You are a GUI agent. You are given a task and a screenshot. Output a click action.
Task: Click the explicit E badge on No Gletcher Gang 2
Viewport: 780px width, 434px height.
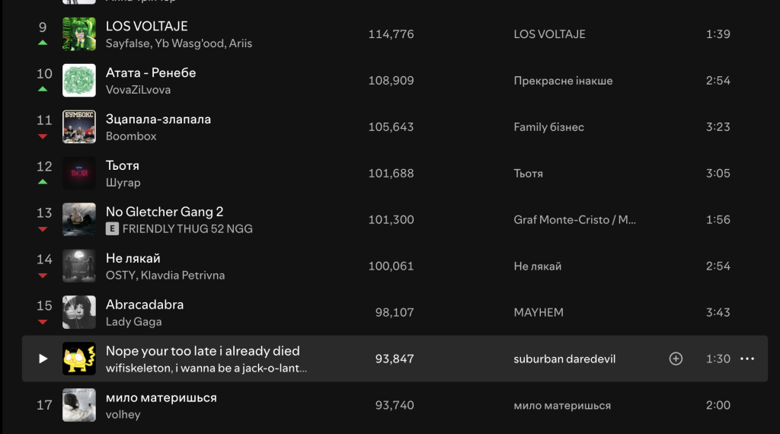[x=112, y=228]
